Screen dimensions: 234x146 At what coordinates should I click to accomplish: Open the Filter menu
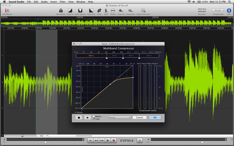pos(62,2)
